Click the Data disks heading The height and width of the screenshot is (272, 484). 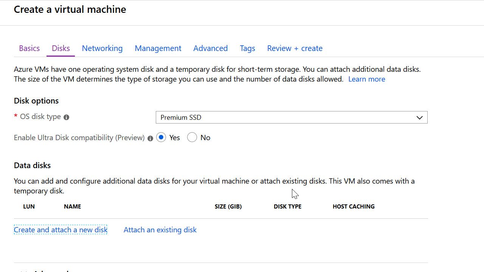32,165
